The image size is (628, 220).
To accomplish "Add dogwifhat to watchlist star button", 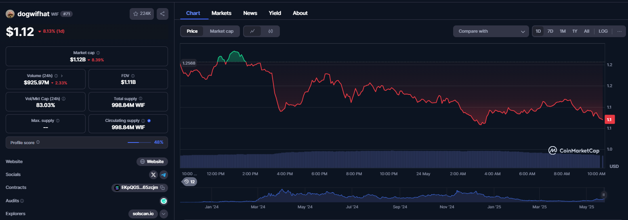I will pyautogui.click(x=142, y=14).
